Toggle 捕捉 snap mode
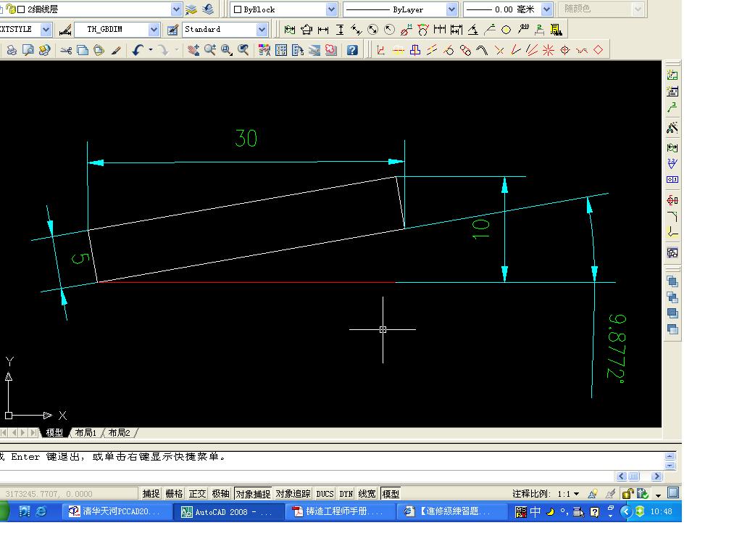The image size is (742, 557). tap(151, 493)
